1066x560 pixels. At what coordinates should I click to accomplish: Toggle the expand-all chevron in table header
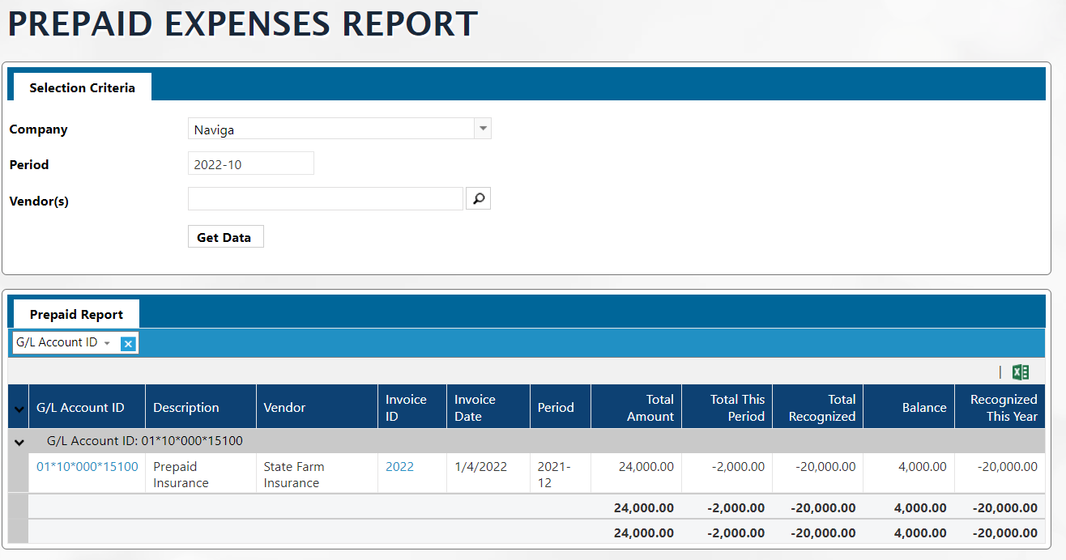click(x=19, y=409)
